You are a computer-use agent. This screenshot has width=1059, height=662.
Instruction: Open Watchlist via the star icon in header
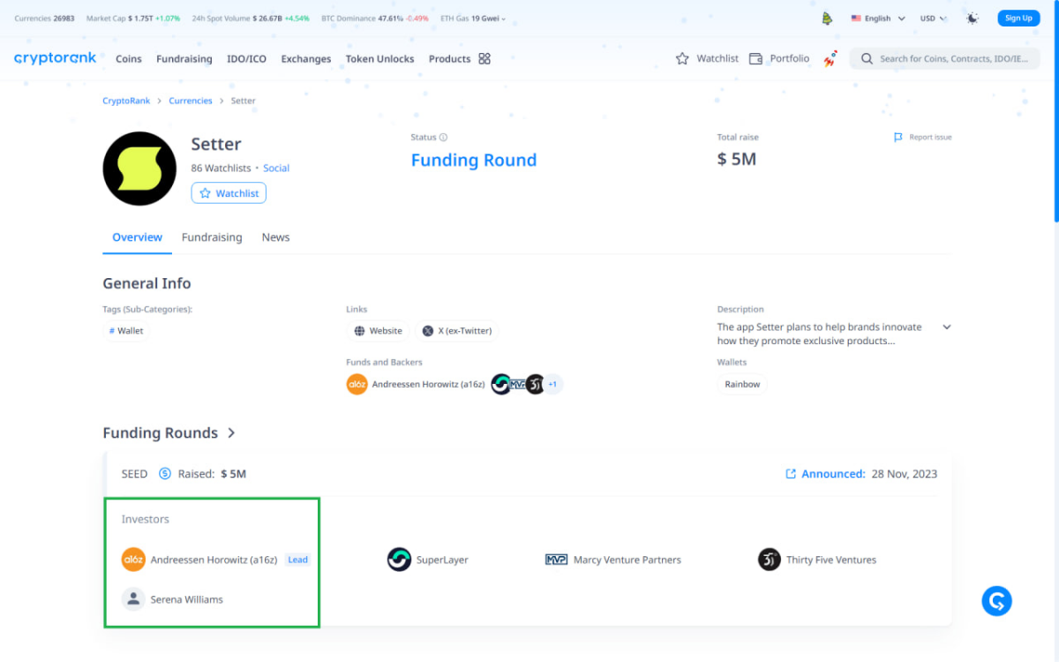tap(682, 59)
